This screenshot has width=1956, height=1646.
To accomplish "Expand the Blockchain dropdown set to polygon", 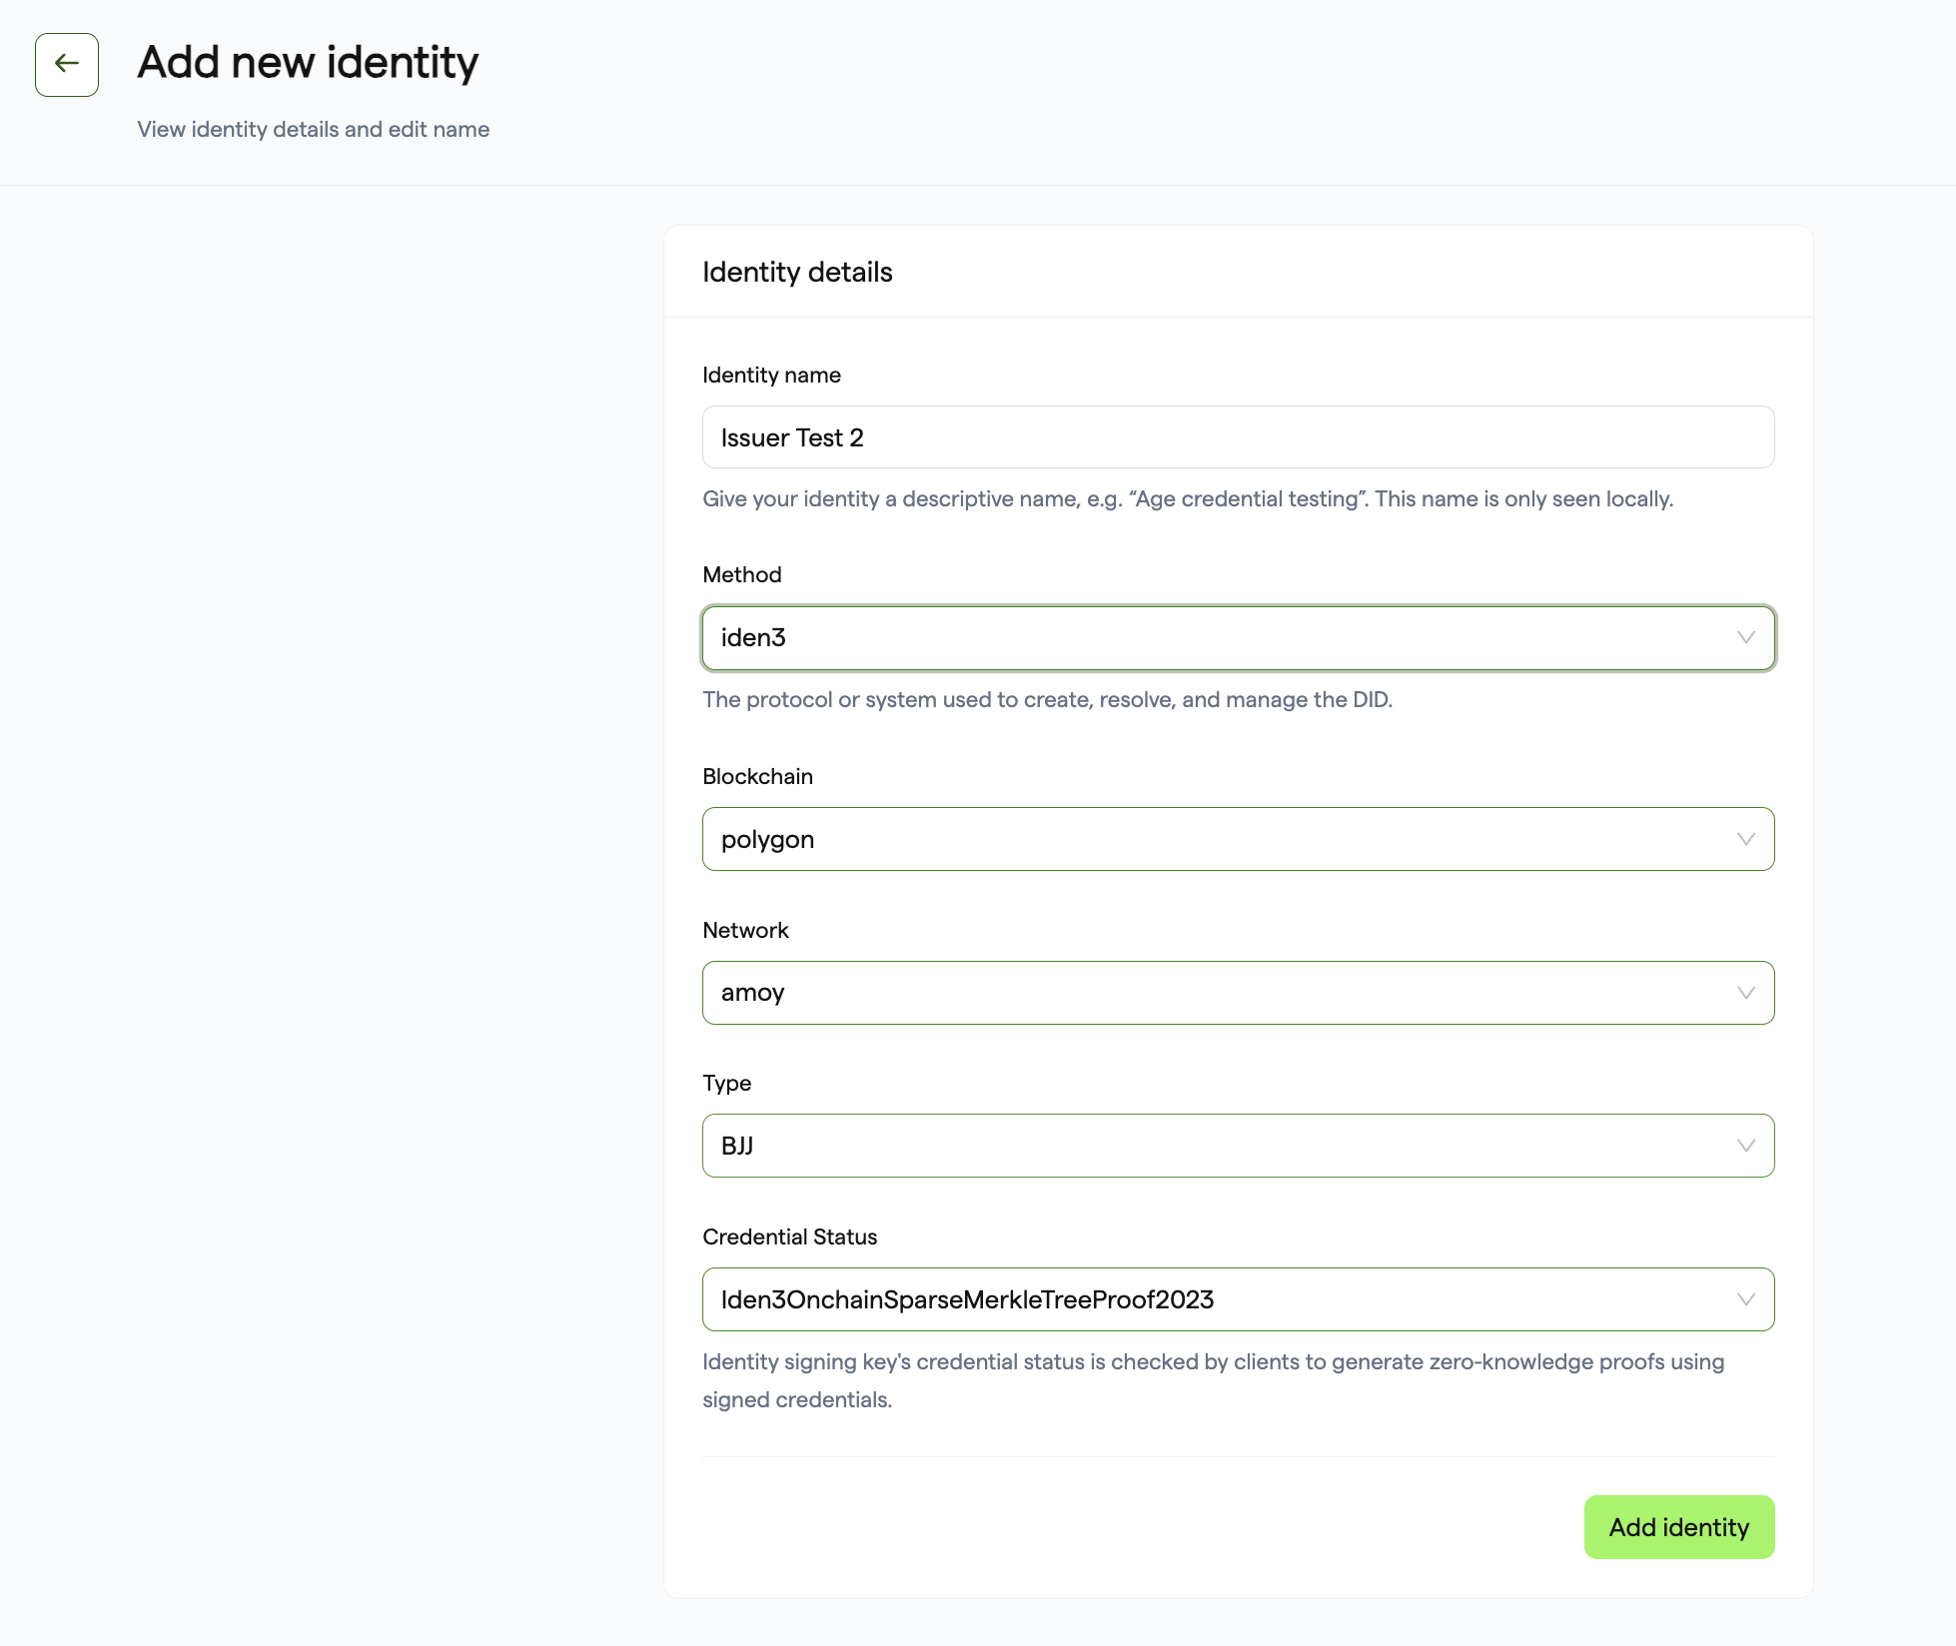I will point(1238,839).
